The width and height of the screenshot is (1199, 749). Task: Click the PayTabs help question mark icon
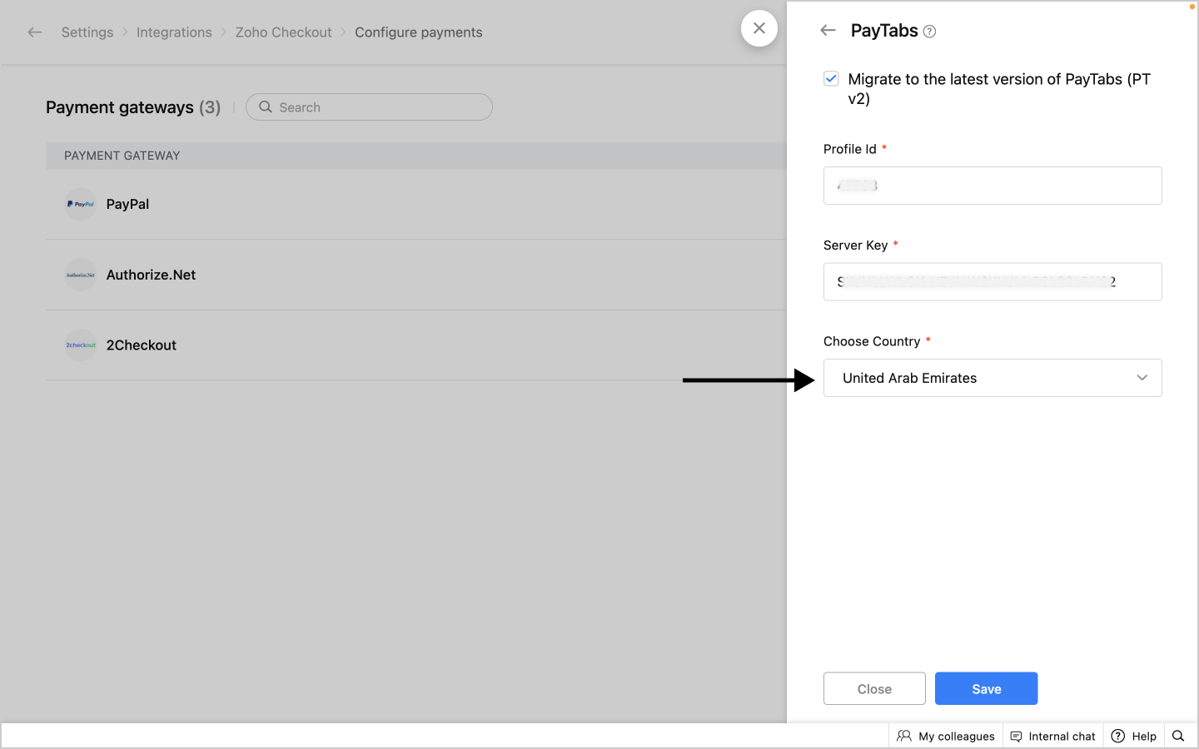(930, 32)
